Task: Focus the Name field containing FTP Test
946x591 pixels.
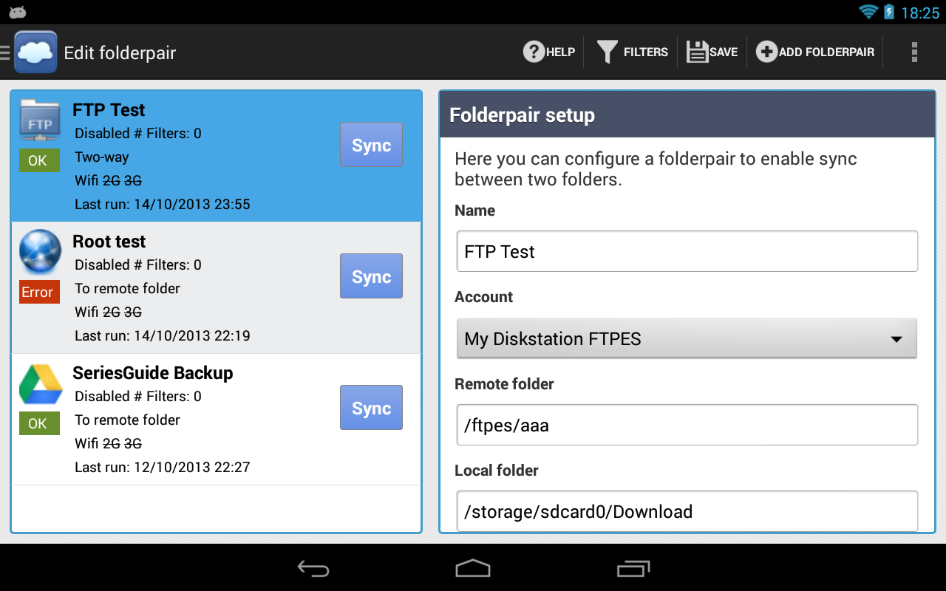Action: point(687,251)
